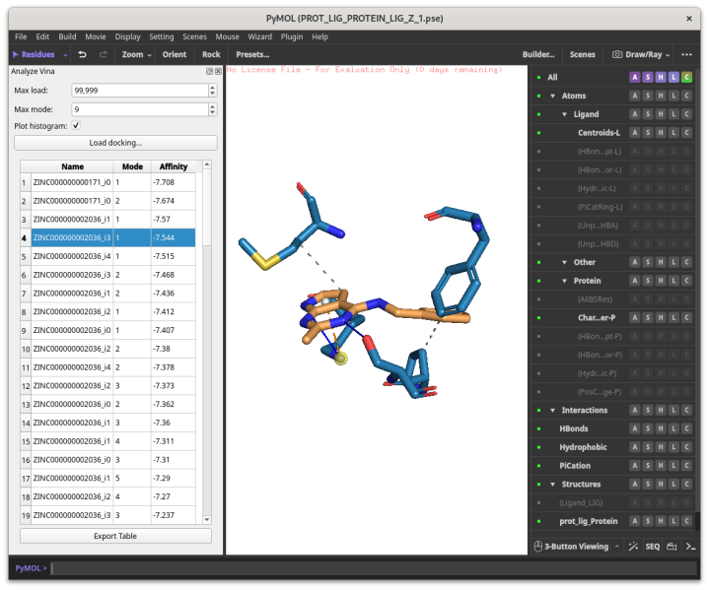709x590 pixels.
Task: Open the Plugin menu
Action: tap(291, 36)
